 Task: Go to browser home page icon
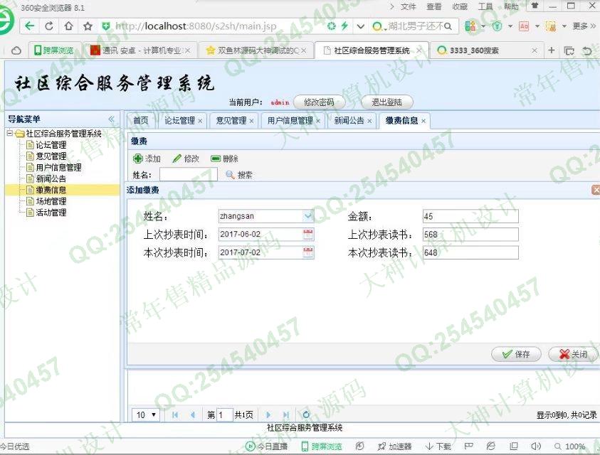tap(69, 26)
